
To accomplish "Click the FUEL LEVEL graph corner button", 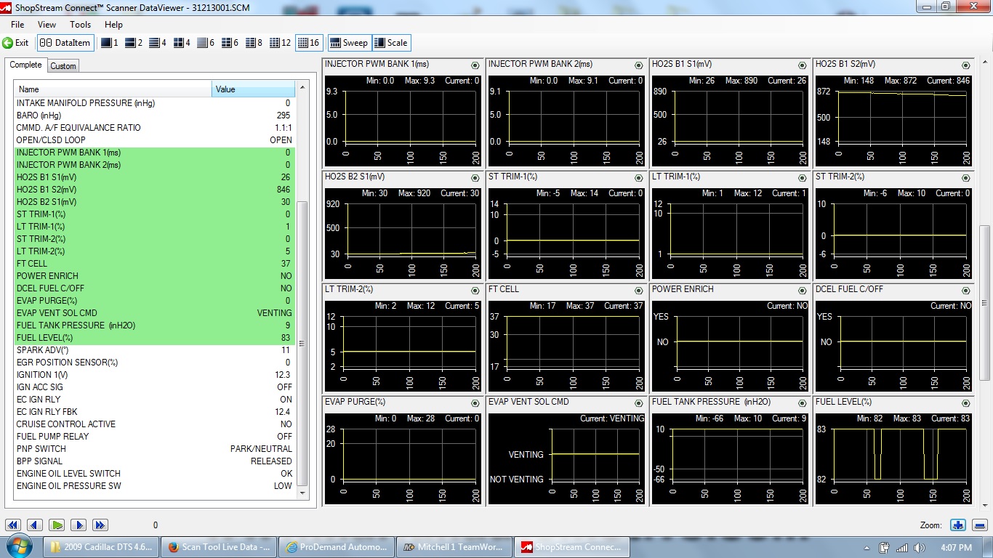I will tap(965, 403).
